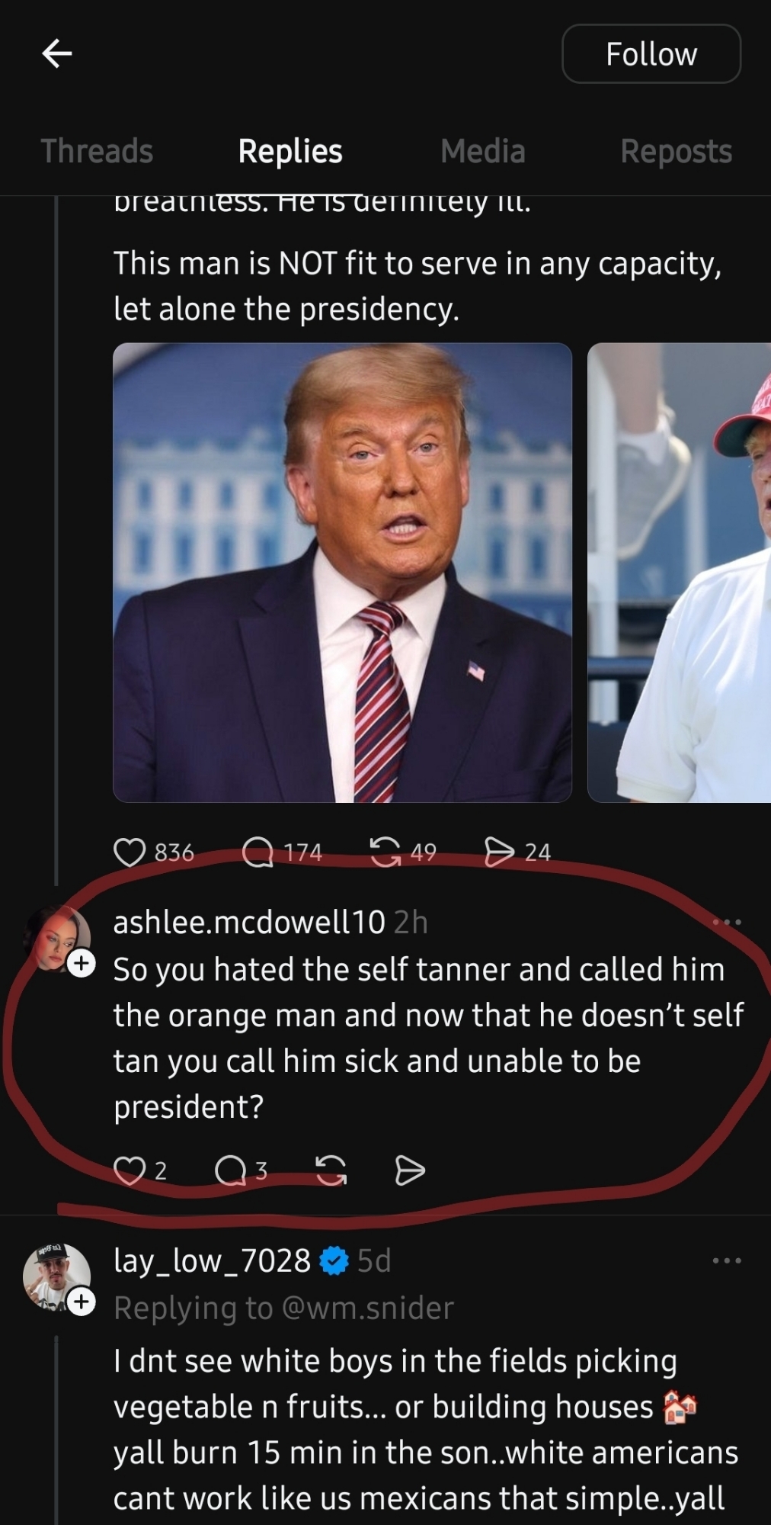Open the @wm.snider mention link
Image resolution: width=771 pixels, height=1525 pixels.
pyautogui.click(x=368, y=1308)
